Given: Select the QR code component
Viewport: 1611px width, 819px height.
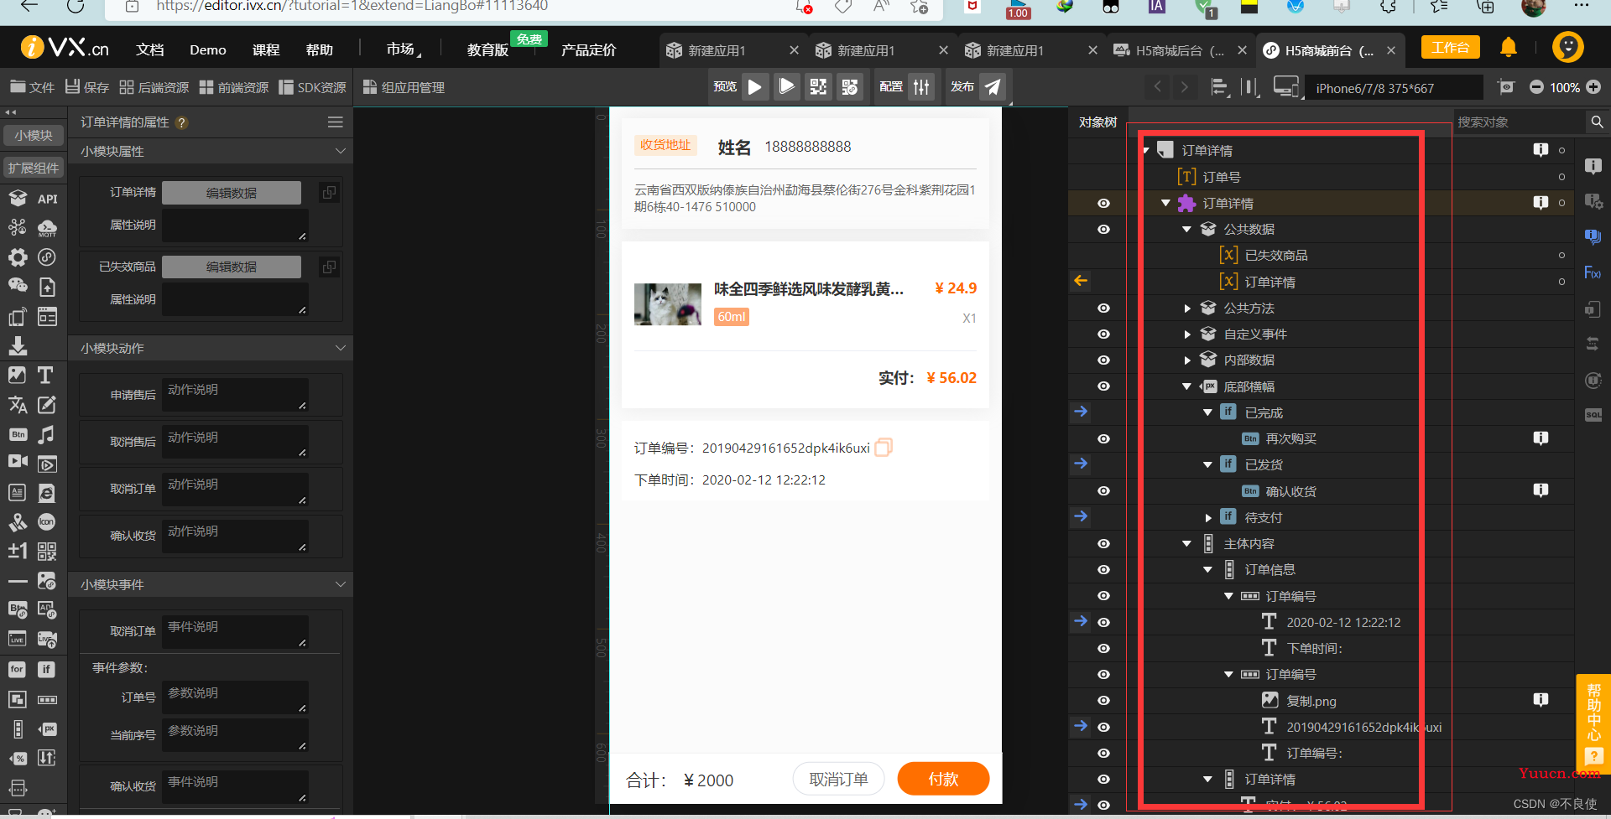Looking at the screenshot, I should [x=47, y=551].
